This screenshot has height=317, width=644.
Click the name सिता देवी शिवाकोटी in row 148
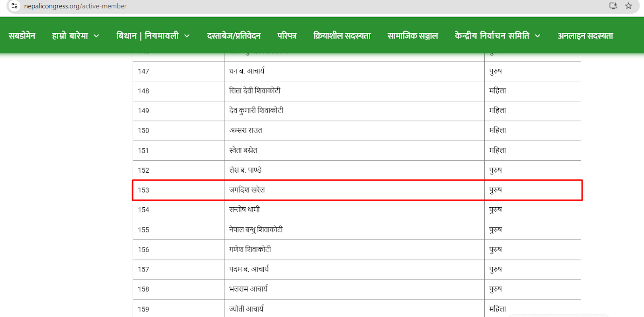click(254, 91)
